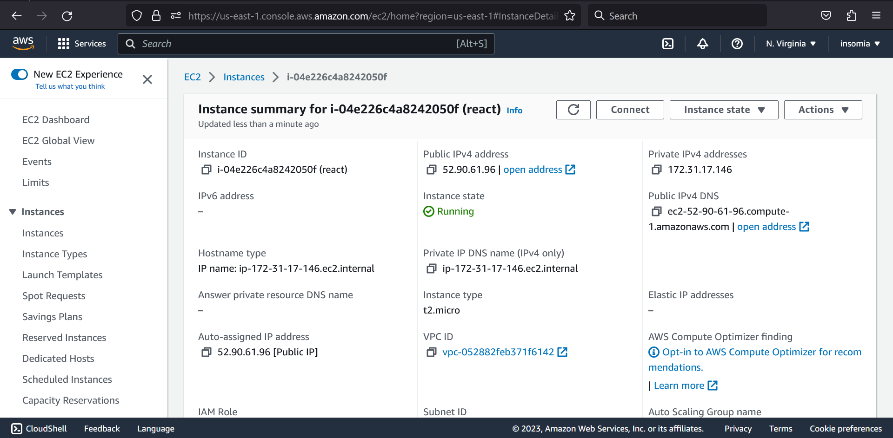Viewport: 893px width, 438px height.
Task: Open the AWS notifications bell
Action: [x=702, y=43]
